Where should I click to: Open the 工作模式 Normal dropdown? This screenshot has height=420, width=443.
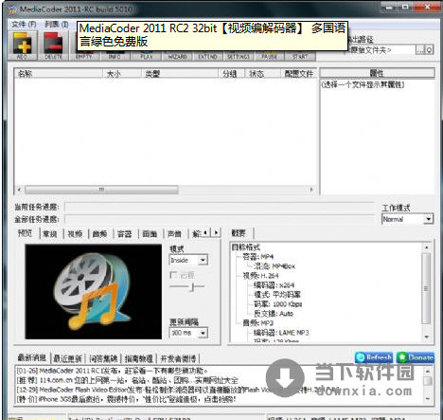click(407, 219)
